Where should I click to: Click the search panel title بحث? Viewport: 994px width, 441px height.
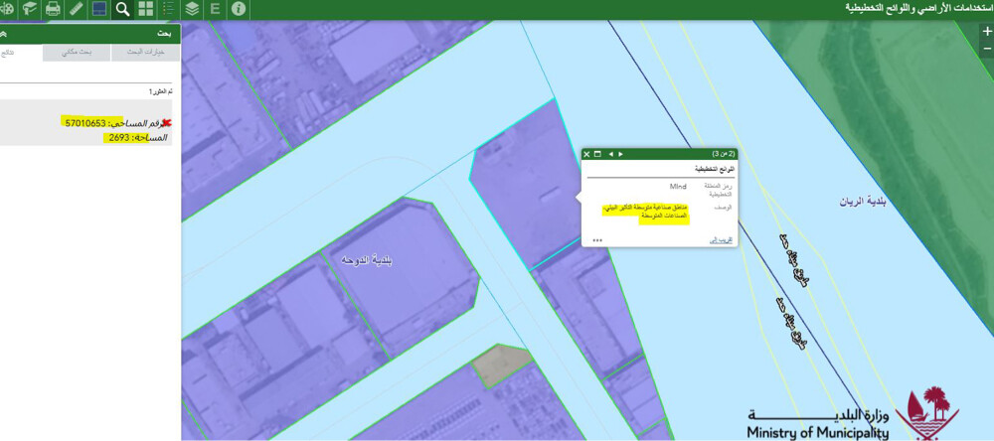point(164,34)
